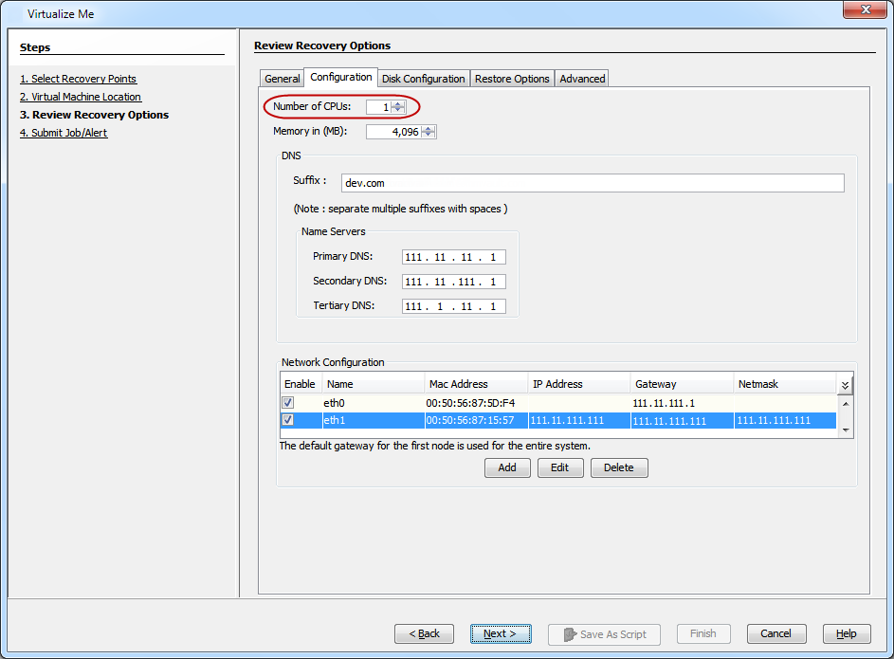This screenshot has height=659, width=894.
Task: Select the Advanced tab
Action: click(x=582, y=79)
